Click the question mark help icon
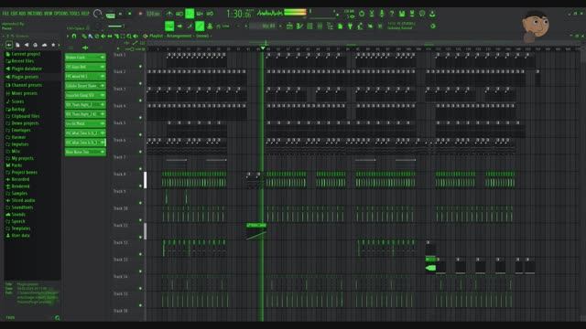The image size is (586, 329). [392, 14]
